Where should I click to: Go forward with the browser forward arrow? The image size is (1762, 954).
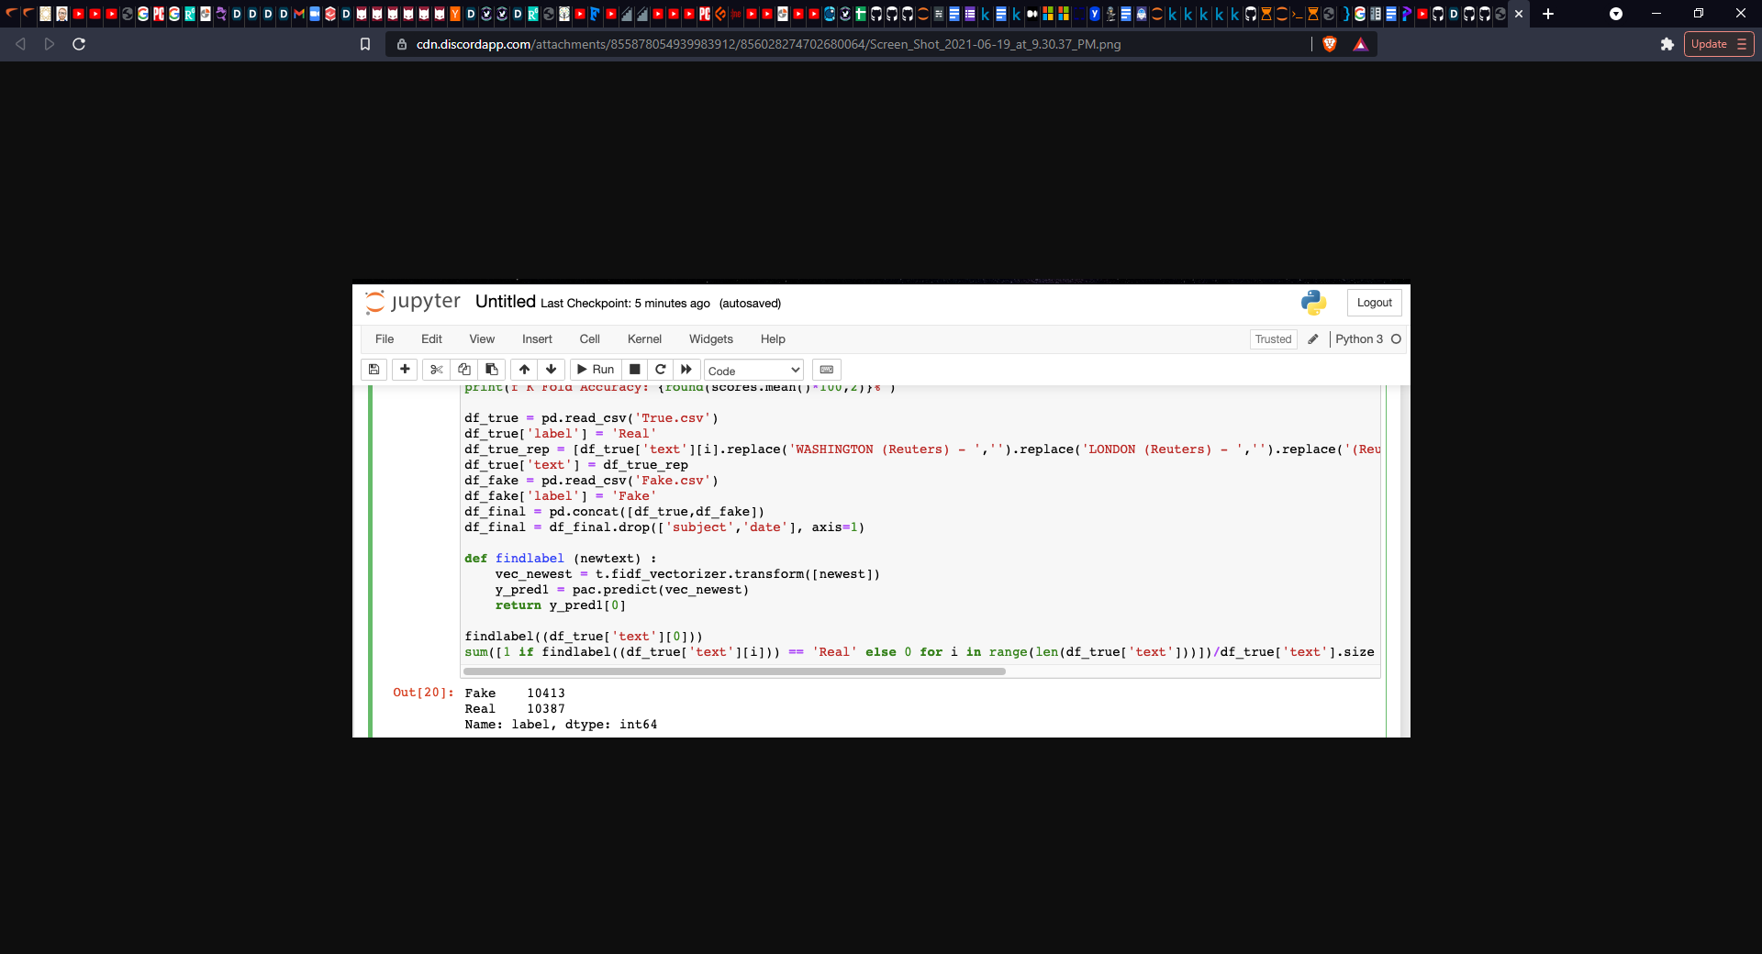50,44
